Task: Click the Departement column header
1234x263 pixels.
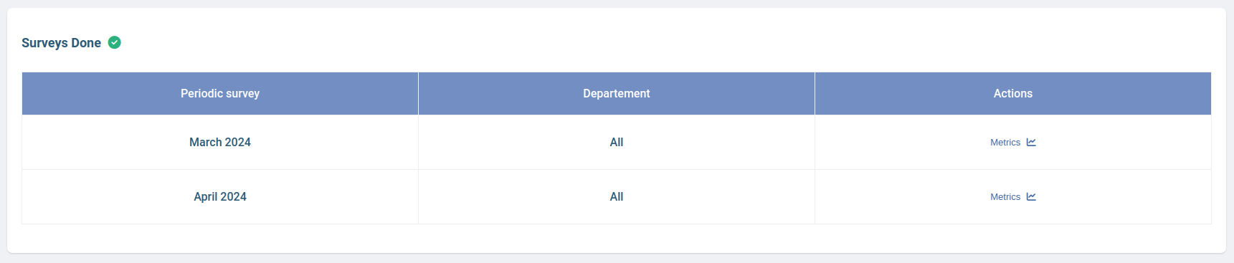Action: pos(617,93)
